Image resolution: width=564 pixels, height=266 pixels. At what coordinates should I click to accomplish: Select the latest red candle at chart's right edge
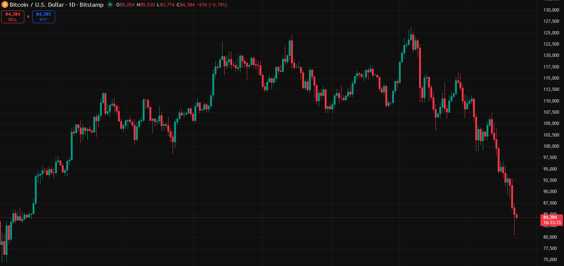tap(516, 216)
